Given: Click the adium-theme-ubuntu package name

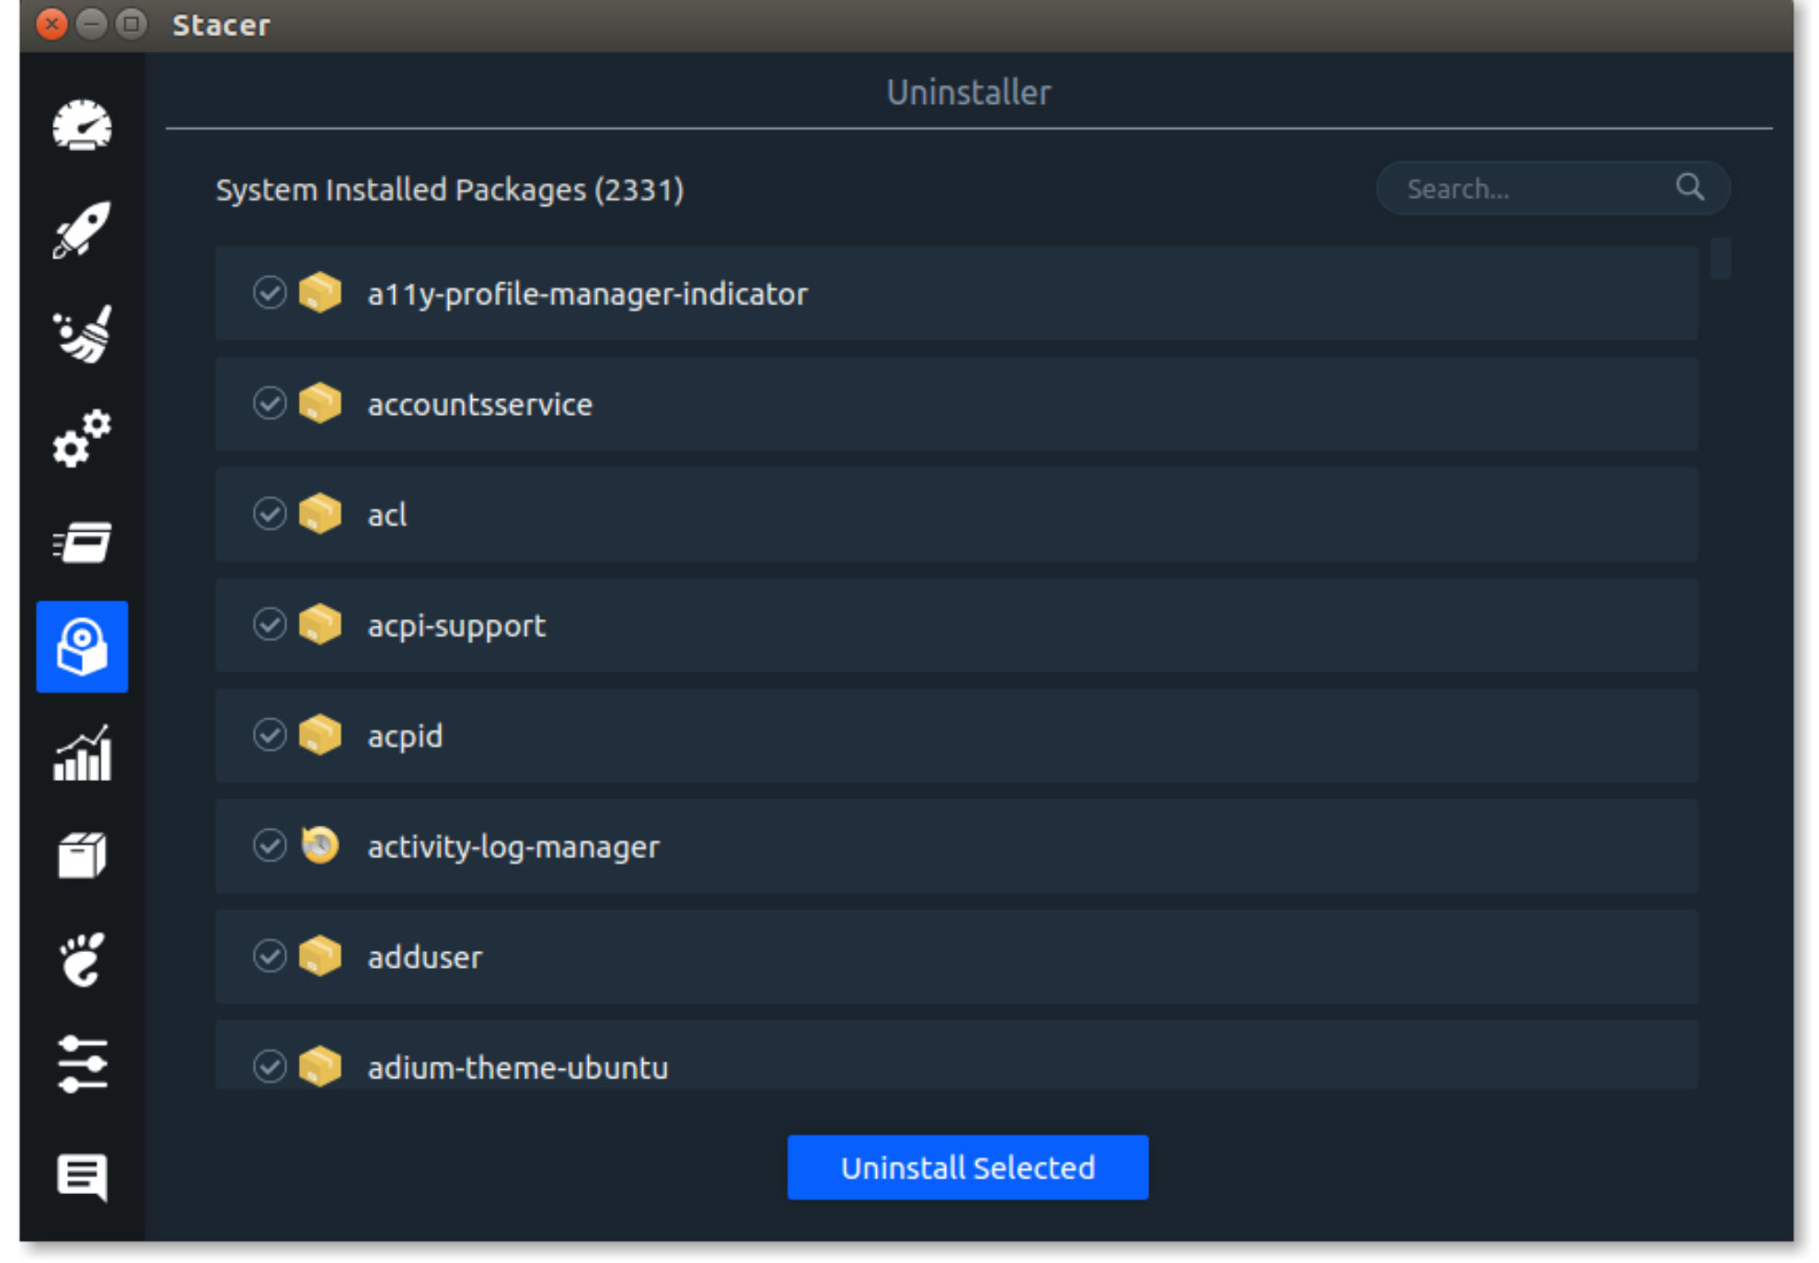Looking at the screenshot, I should click(517, 1068).
